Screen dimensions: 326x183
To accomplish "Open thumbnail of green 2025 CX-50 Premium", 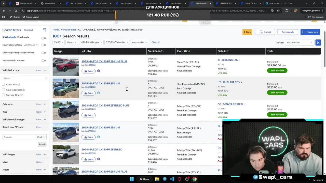I will click(66, 88).
